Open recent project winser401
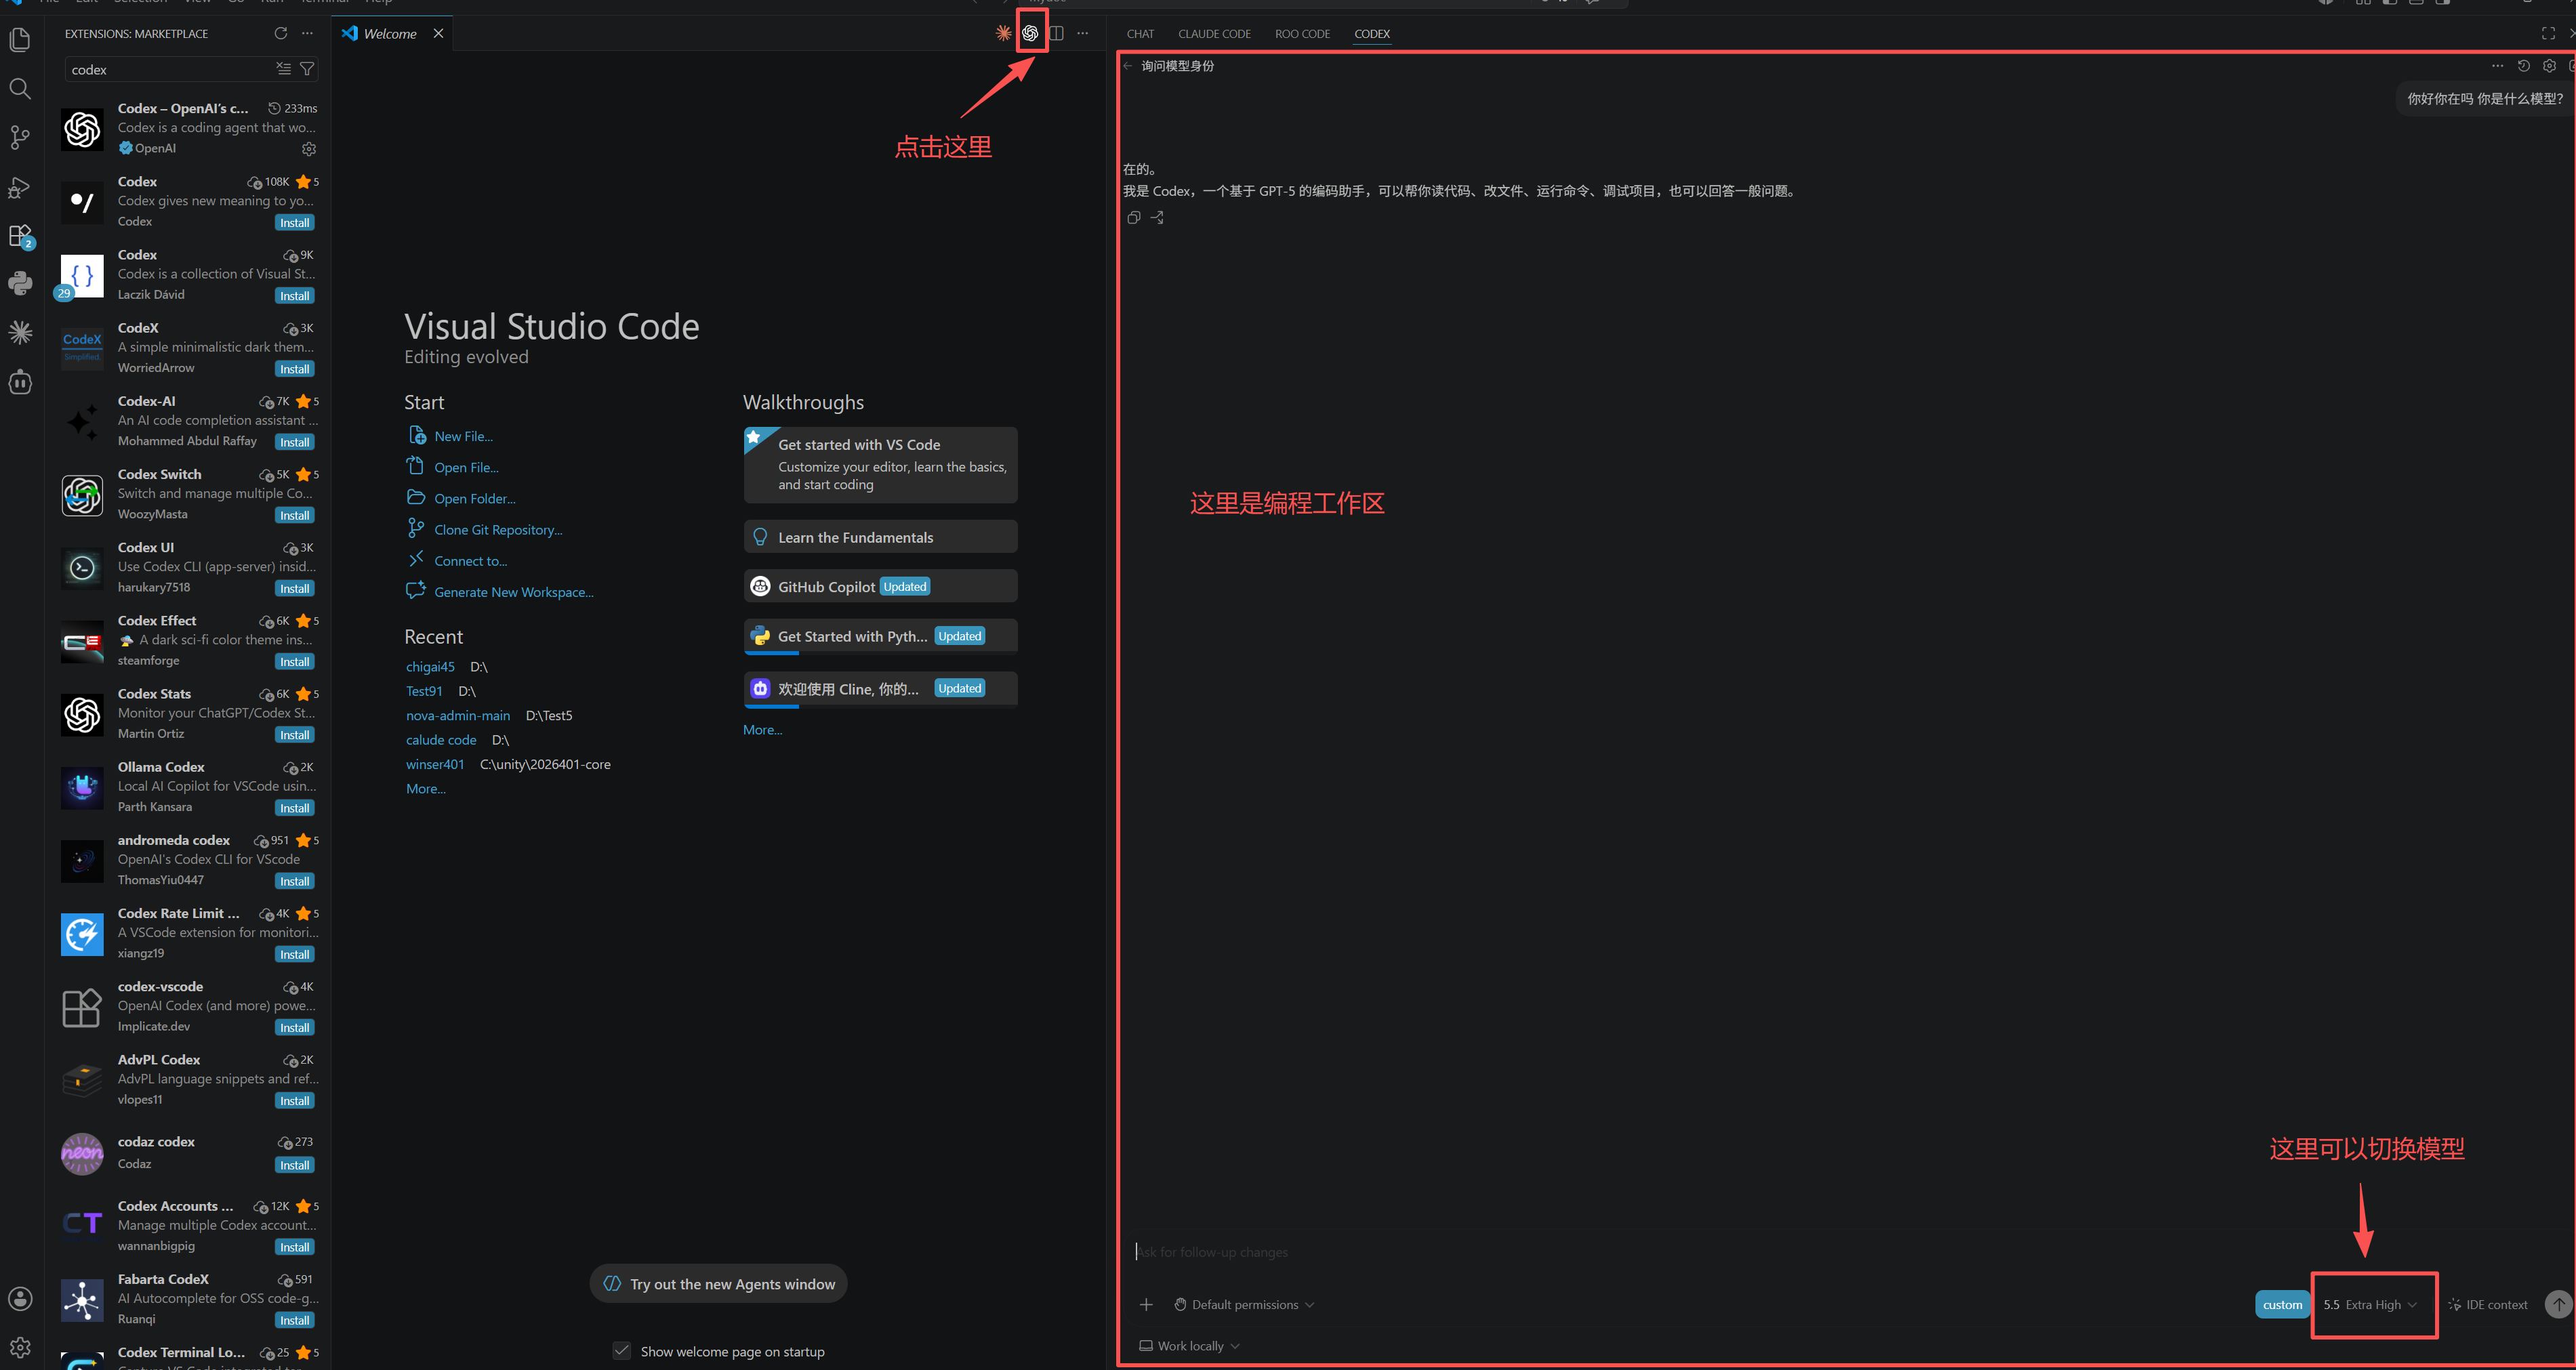The image size is (2576, 1370). pos(435,764)
